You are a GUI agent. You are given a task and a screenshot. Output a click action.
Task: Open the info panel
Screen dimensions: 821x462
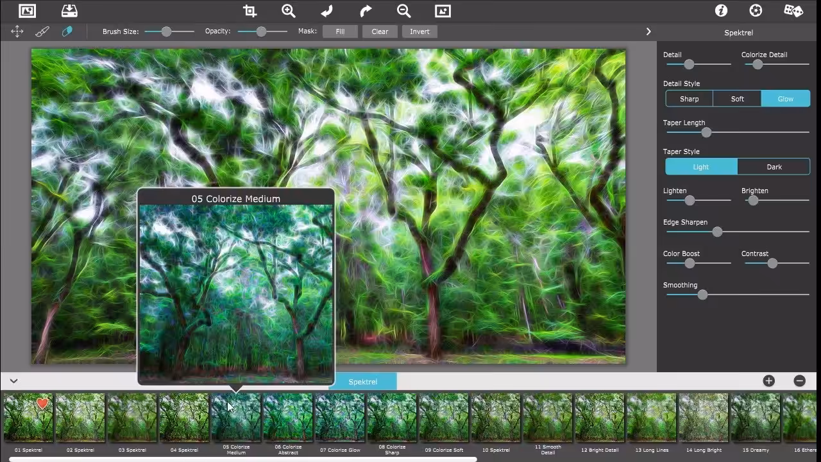click(722, 11)
